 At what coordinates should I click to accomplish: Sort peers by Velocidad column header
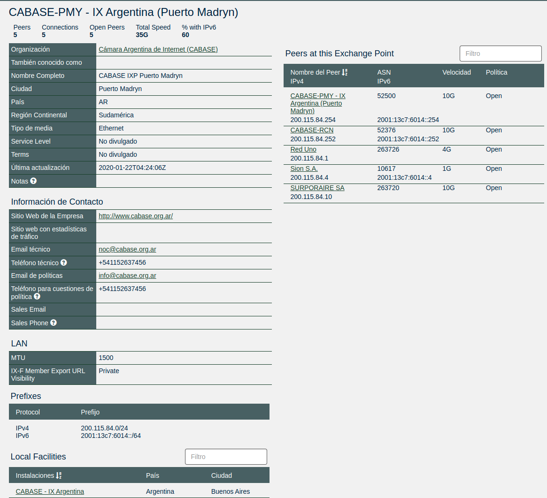click(456, 72)
